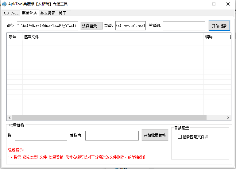Click the 路径 path input field
Screen dimensions: 236x169
coord(48,26)
